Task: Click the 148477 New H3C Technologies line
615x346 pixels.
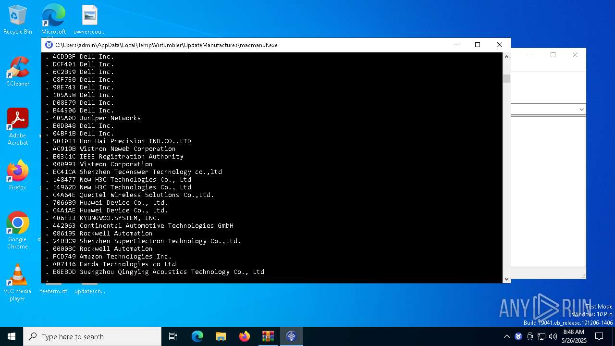Action: pyautogui.click(x=118, y=180)
